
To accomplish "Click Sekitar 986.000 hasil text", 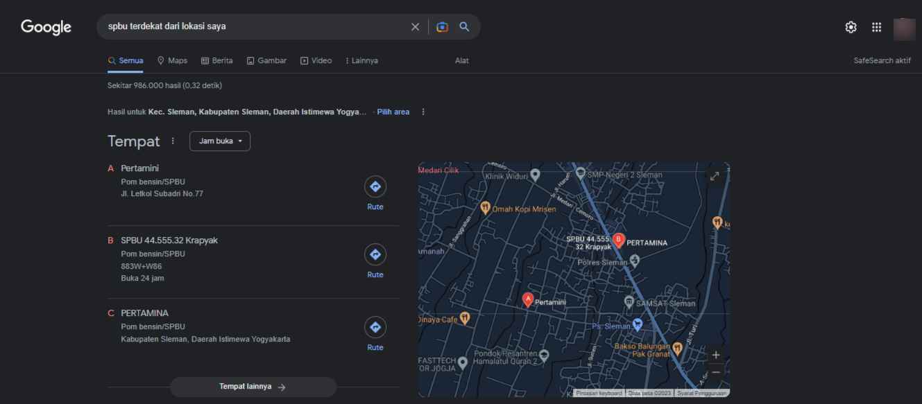I will 165,85.
